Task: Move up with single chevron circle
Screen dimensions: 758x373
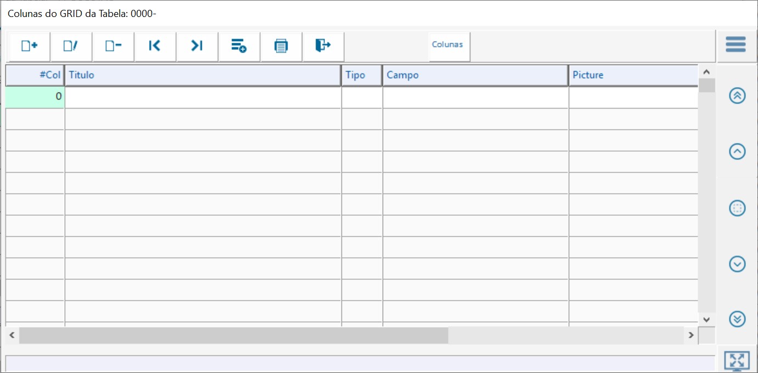Action: click(x=737, y=151)
